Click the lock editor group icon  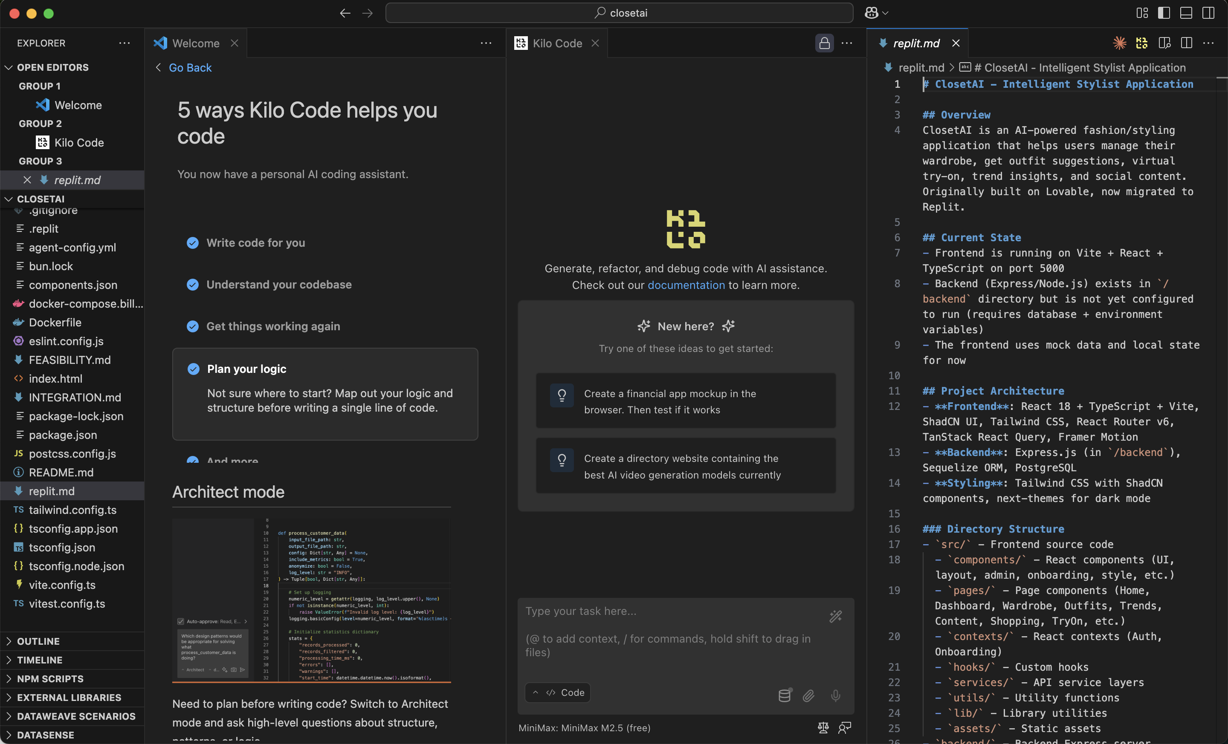[824, 43]
